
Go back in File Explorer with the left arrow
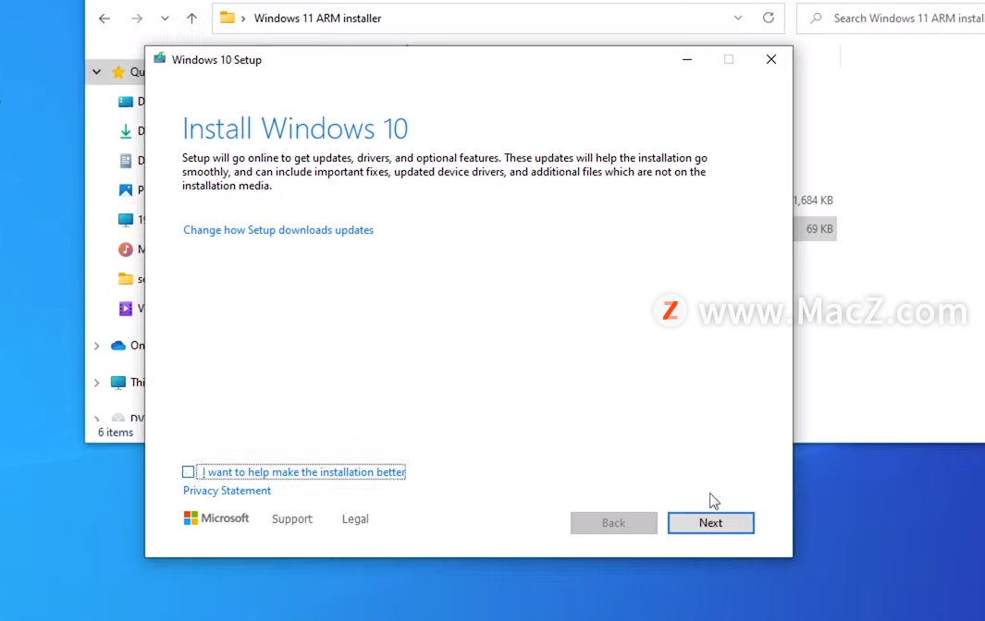pyautogui.click(x=105, y=18)
